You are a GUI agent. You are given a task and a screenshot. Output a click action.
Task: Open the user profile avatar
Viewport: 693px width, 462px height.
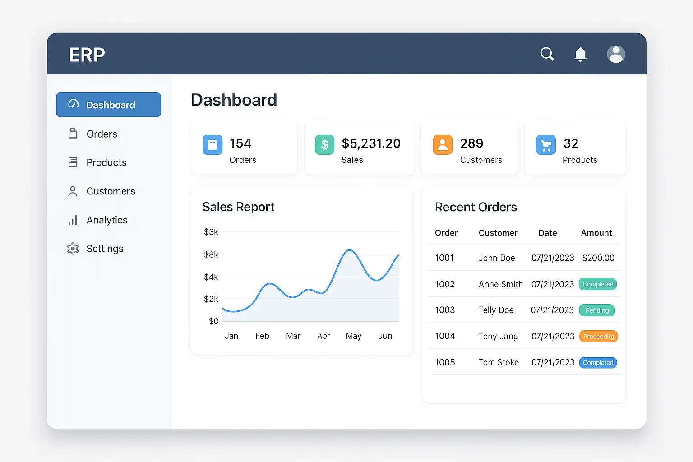pyautogui.click(x=616, y=54)
